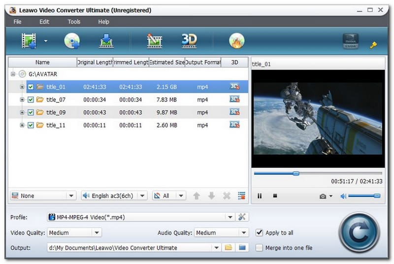Click the Burn disc flame icon
Viewport: 394px width, 264px height.
click(237, 41)
